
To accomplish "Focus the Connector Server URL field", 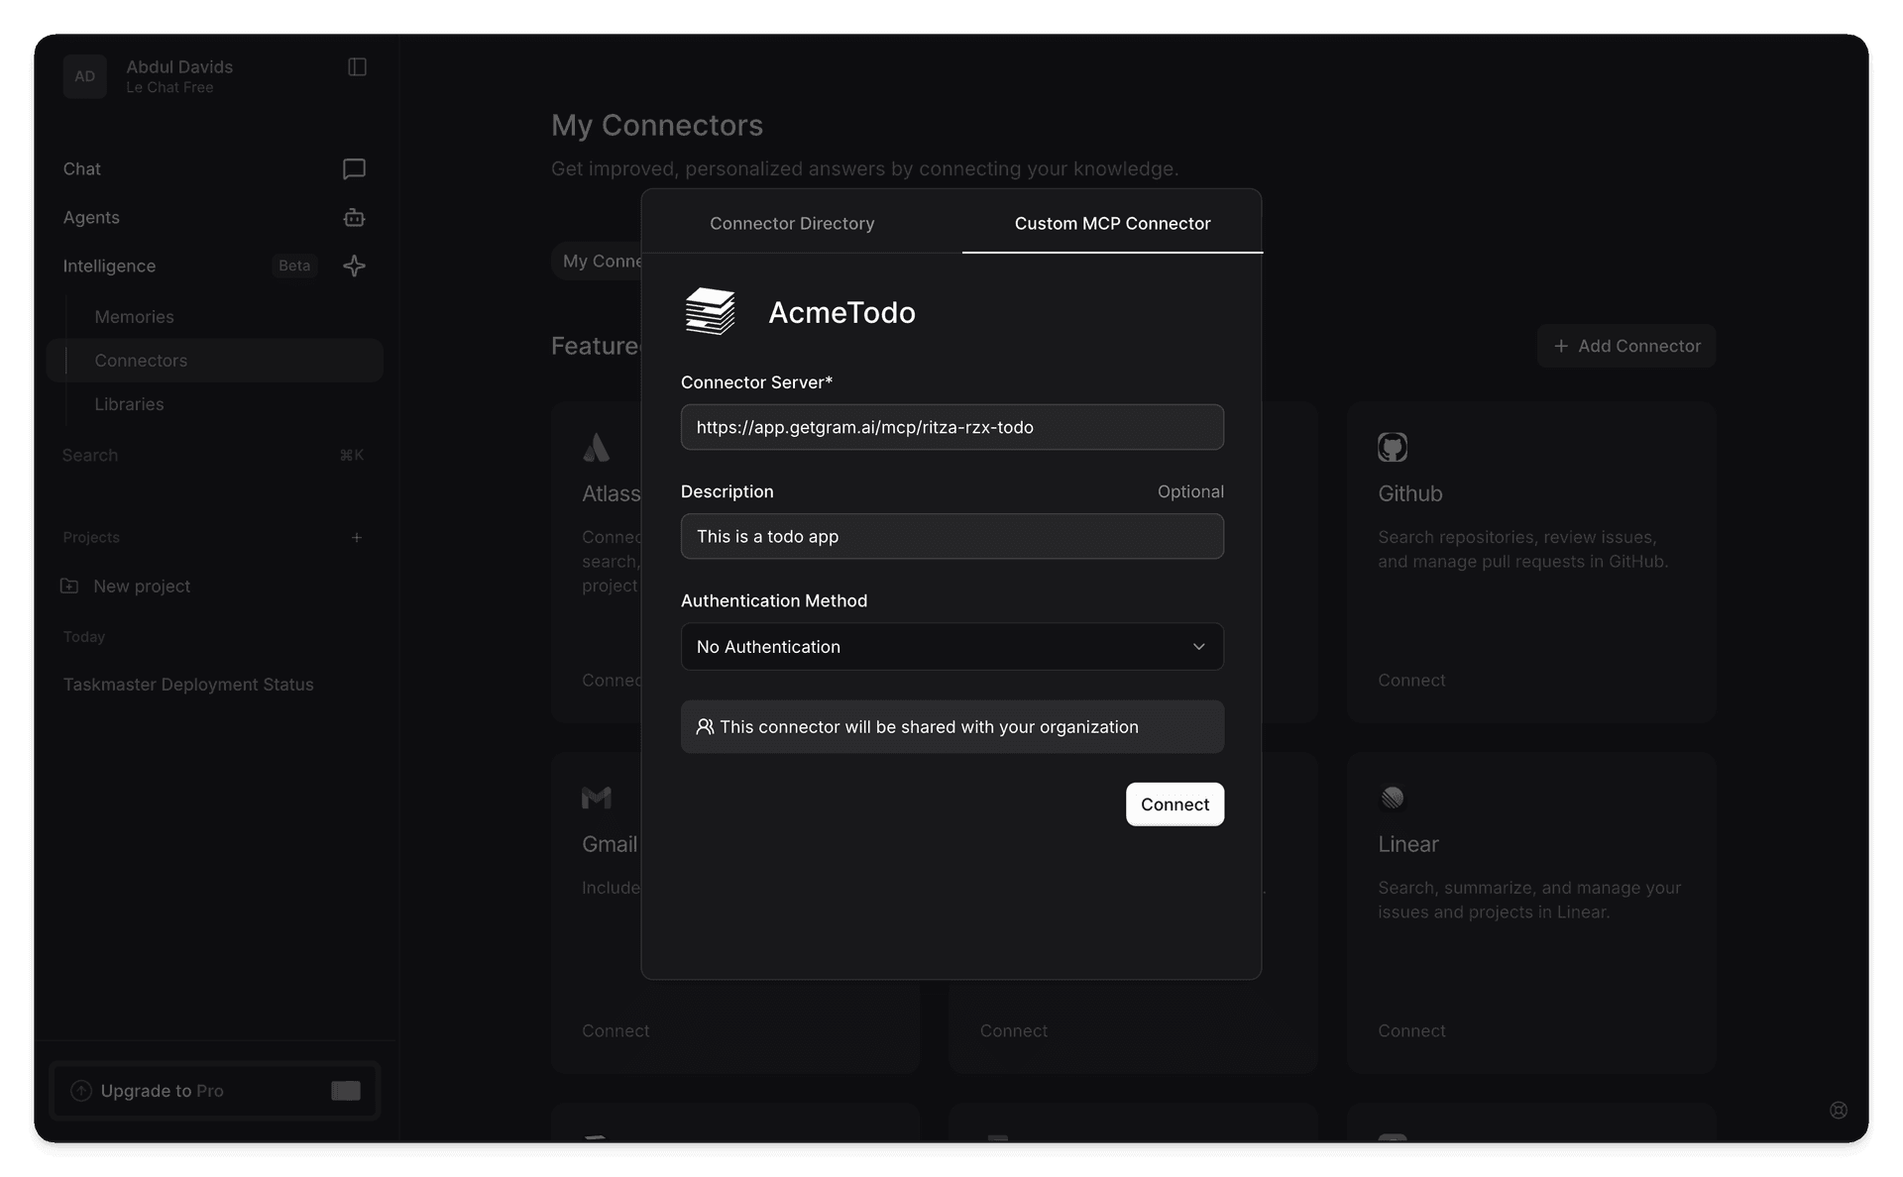I will (x=951, y=427).
